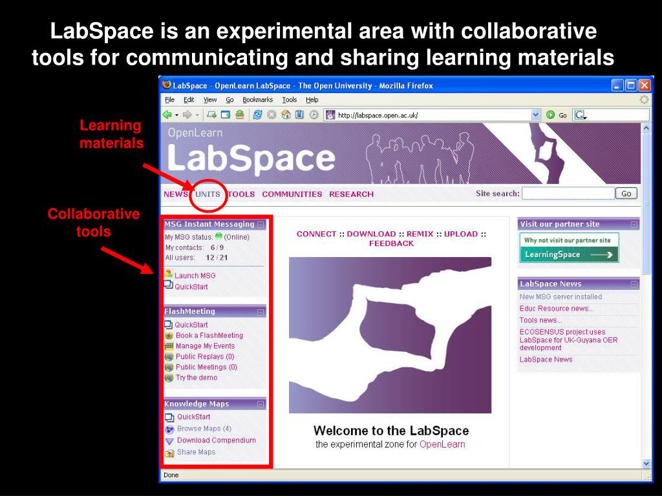The width and height of the screenshot is (662, 496).
Task: Click the Go button beside Site search
Action: click(x=626, y=194)
